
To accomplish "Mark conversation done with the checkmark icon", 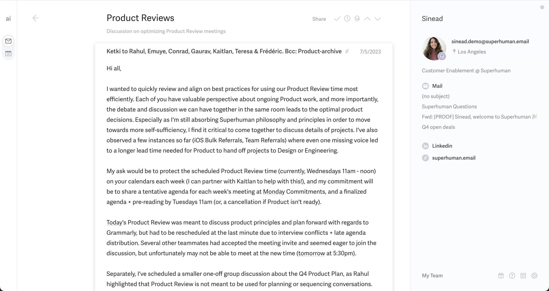I will (x=337, y=19).
